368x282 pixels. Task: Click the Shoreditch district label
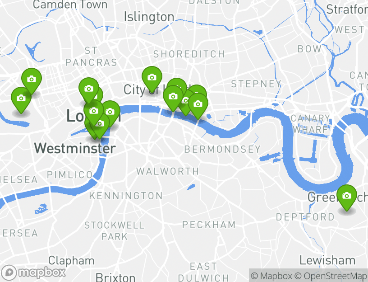(189, 54)
